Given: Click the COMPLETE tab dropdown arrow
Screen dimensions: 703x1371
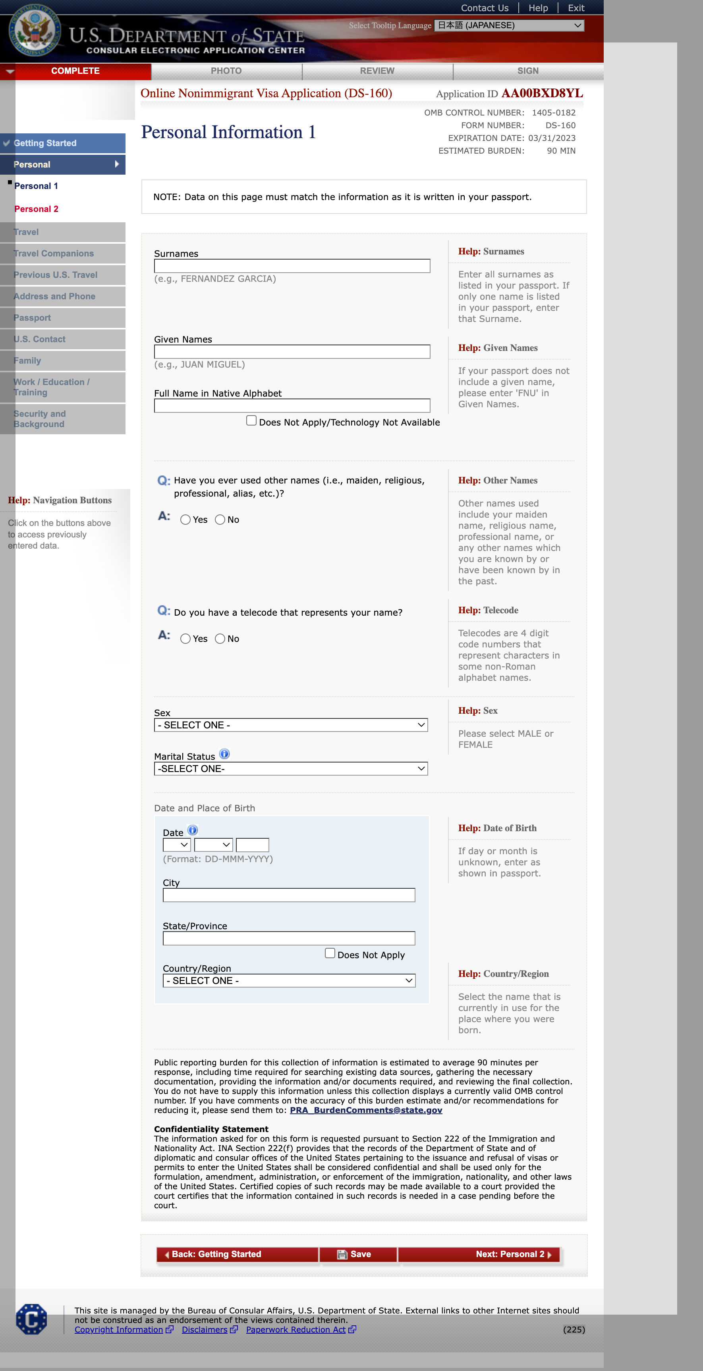Looking at the screenshot, I should (10, 71).
